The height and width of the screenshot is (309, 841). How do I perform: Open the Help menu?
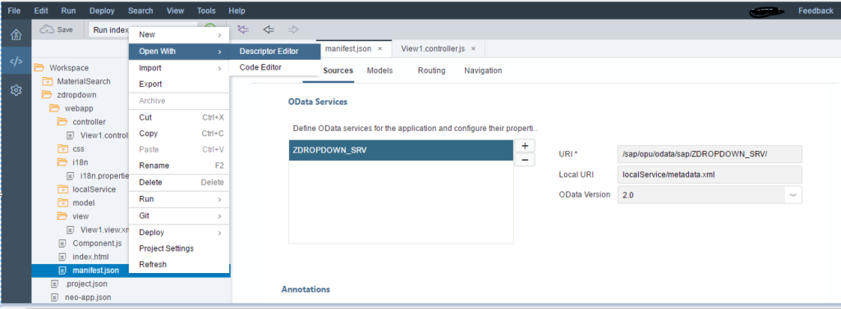[237, 11]
